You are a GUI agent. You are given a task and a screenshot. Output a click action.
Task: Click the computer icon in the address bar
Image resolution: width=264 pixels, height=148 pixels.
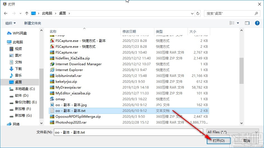pyautogui.click(x=33, y=13)
